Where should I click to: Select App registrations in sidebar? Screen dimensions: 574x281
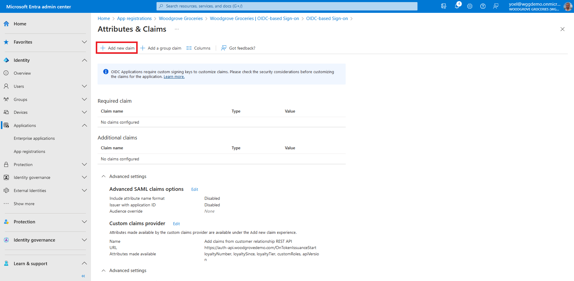click(x=29, y=152)
